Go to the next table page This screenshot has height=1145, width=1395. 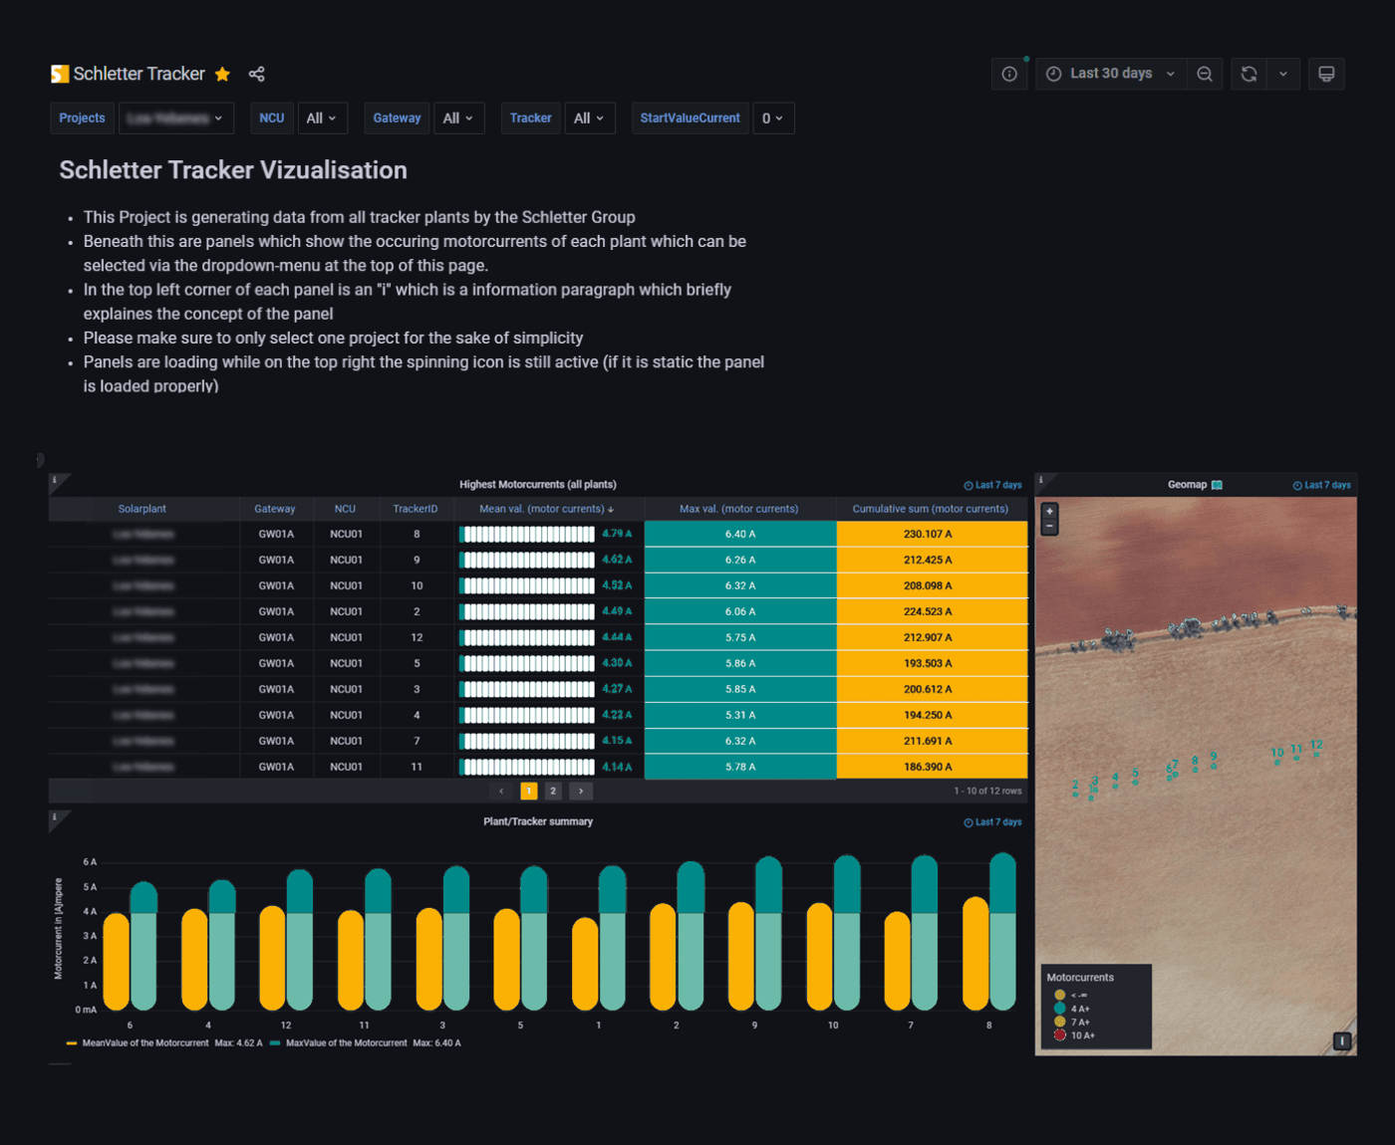[x=581, y=790]
